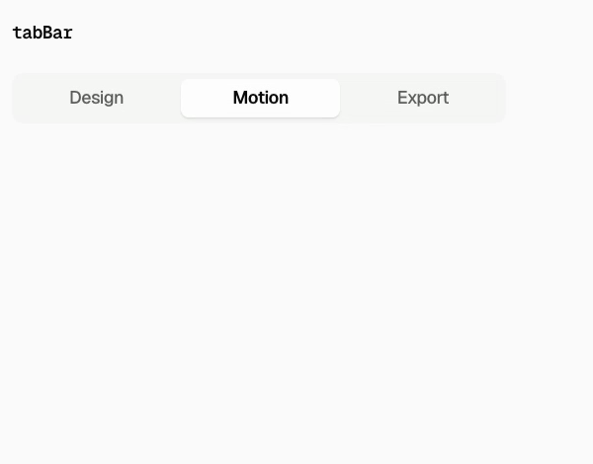Choose the Design segment option
This screenshot has height=464, width=593.
pyautogui.click(x=97, y=98)
